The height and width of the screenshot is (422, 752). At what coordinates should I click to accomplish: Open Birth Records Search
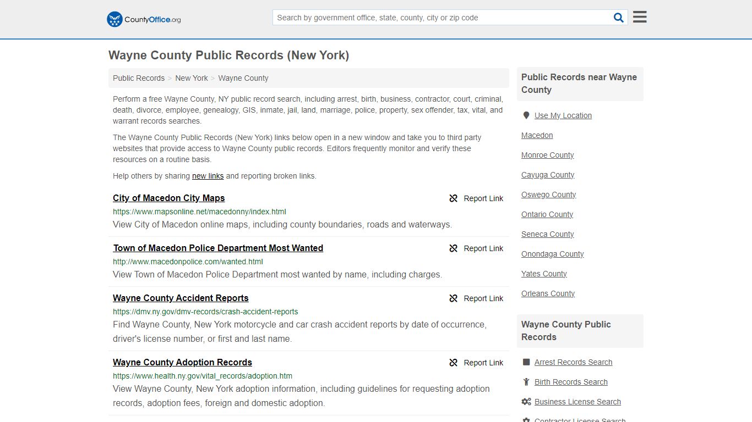pos(571,382)
